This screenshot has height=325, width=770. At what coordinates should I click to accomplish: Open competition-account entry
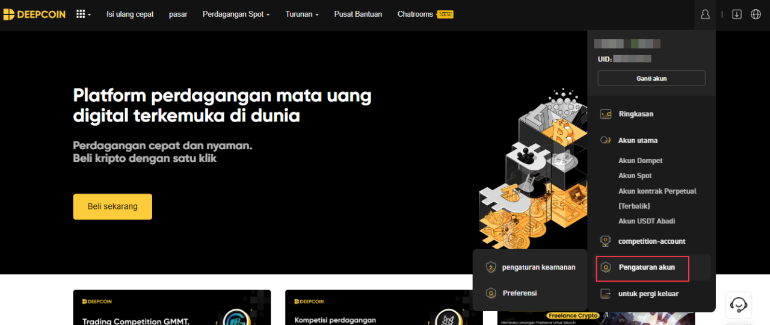tap(652, 241)
